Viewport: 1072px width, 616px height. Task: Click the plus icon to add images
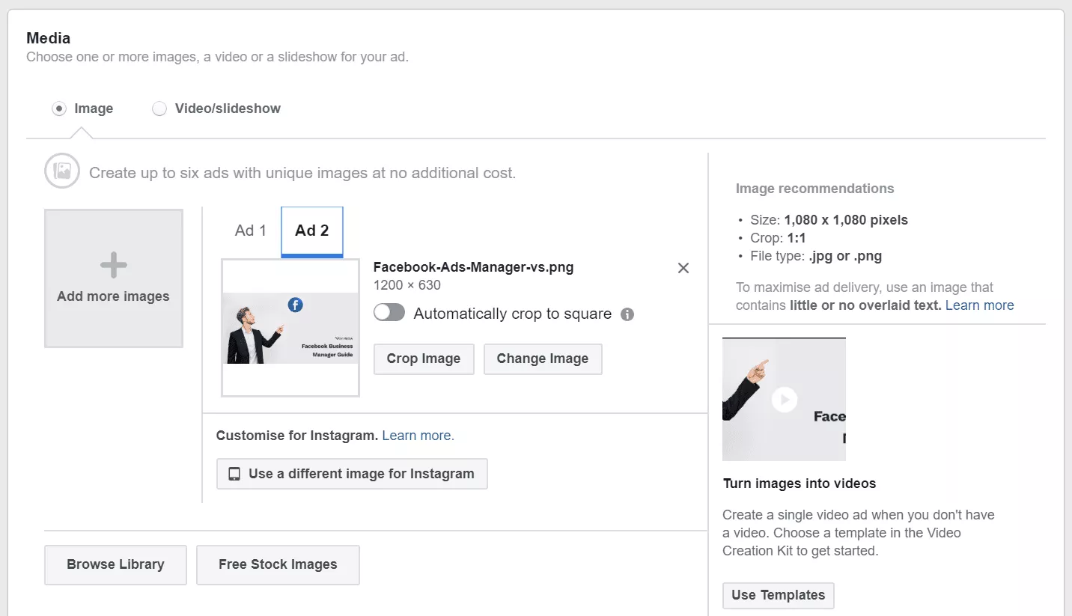point(114,265)
